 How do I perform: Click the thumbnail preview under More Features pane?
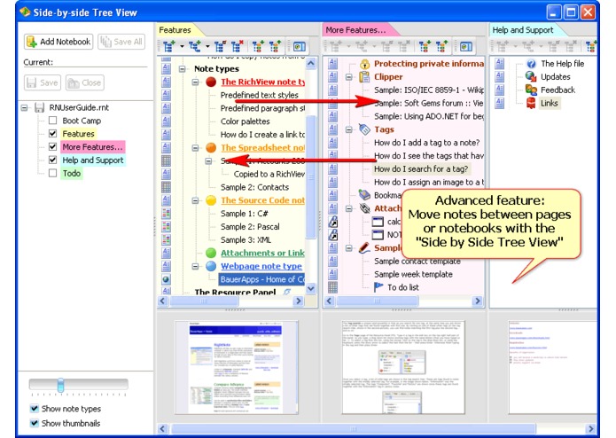[403, 367]
